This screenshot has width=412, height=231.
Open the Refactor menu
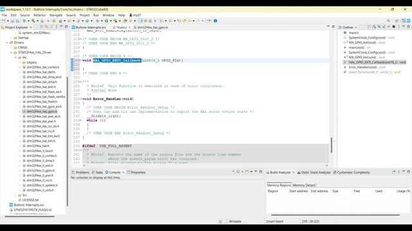click(40, 15)
